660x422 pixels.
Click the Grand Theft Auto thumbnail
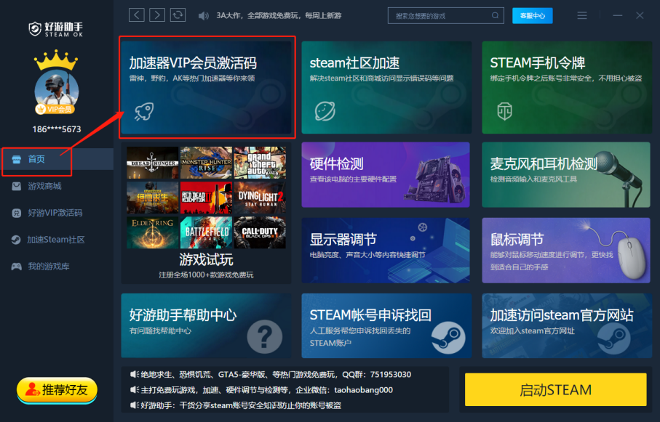click(x=260, y=163)
